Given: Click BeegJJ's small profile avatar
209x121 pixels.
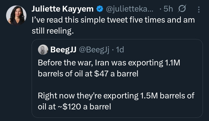Looking at the screenshot, I should pos(43,50).
